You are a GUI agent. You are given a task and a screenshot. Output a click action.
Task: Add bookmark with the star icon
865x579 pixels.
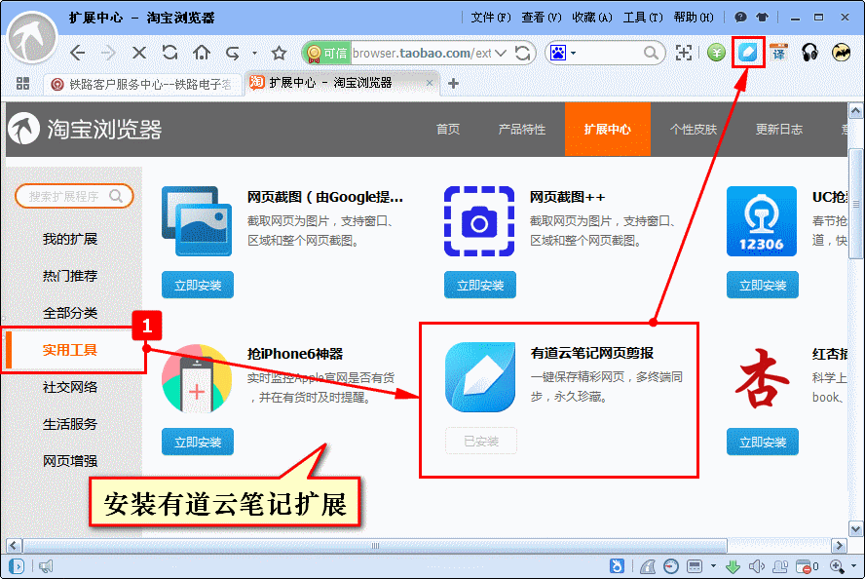point(280,53)
